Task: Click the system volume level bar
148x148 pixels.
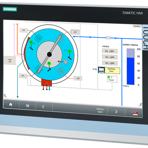Action: pos(130,67)
